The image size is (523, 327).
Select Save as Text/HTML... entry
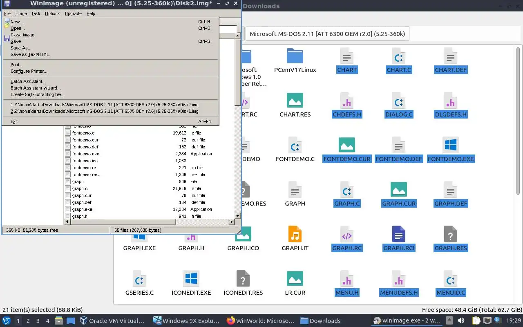tap(111, 54)
